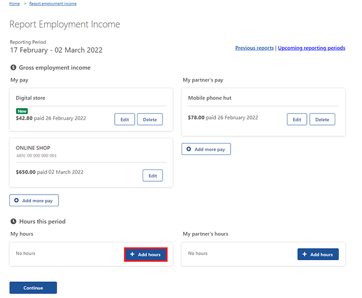Image resolution: width=362 pixels, height=298 pixels.
Task: Edit the Digital store pay entry
Action: (x=125, y=120)
